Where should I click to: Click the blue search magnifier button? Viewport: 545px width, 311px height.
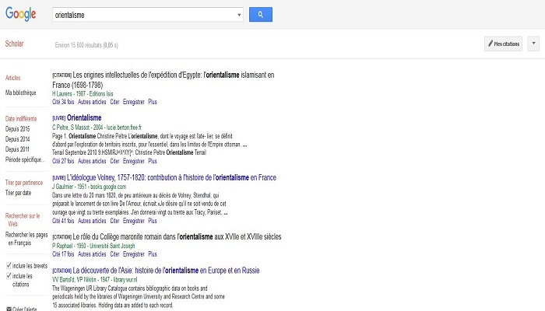point(260,15)
